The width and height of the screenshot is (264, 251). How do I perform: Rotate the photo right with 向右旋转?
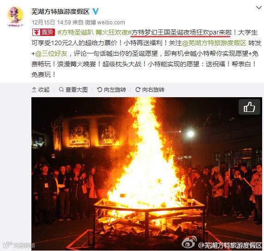[x=150, y=90]
